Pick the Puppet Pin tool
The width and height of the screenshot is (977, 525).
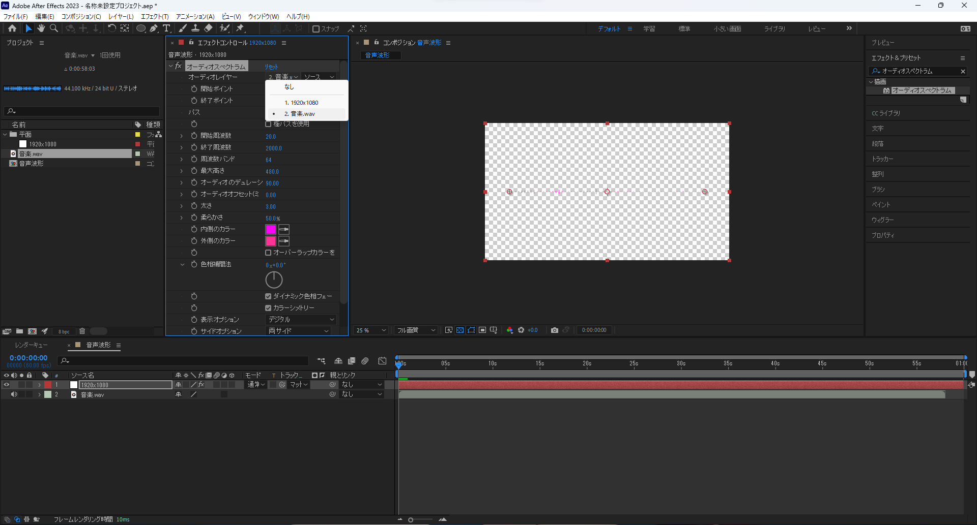click(240, 28)
